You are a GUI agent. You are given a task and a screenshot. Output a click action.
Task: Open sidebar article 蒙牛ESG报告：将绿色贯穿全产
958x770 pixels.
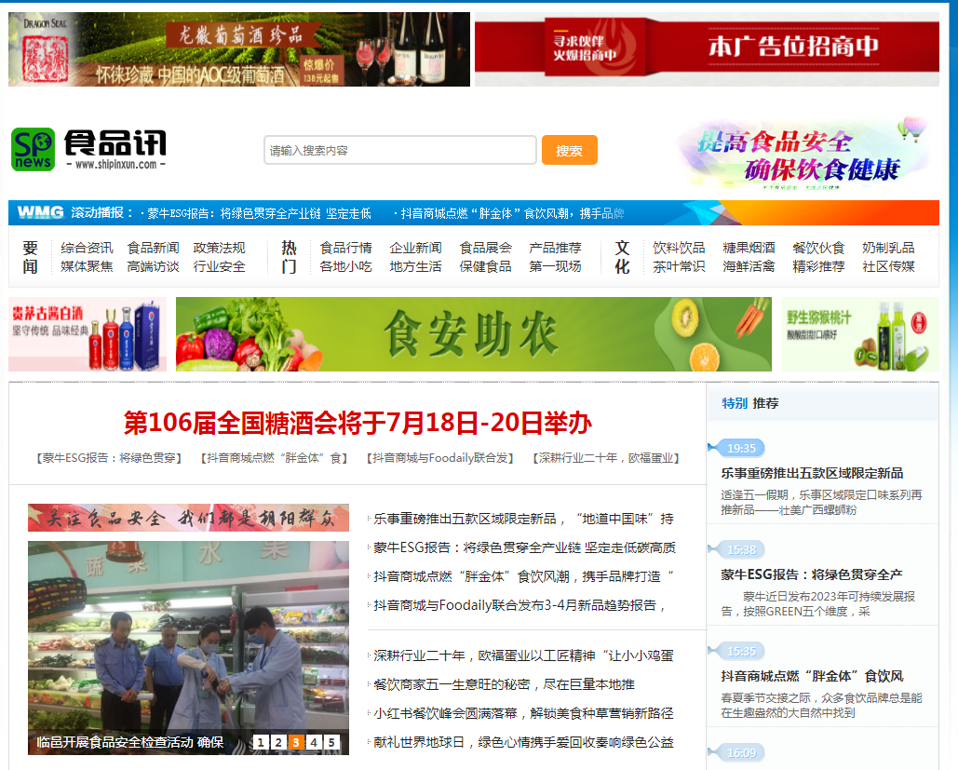coord(812,574)
